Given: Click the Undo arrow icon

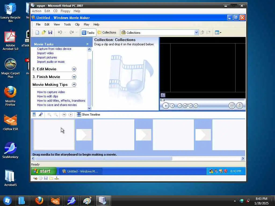Looking at the screenshot, I should [60, 32].
